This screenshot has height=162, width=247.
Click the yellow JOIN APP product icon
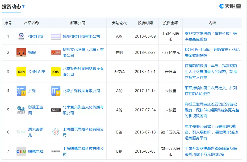coord(21,72)
